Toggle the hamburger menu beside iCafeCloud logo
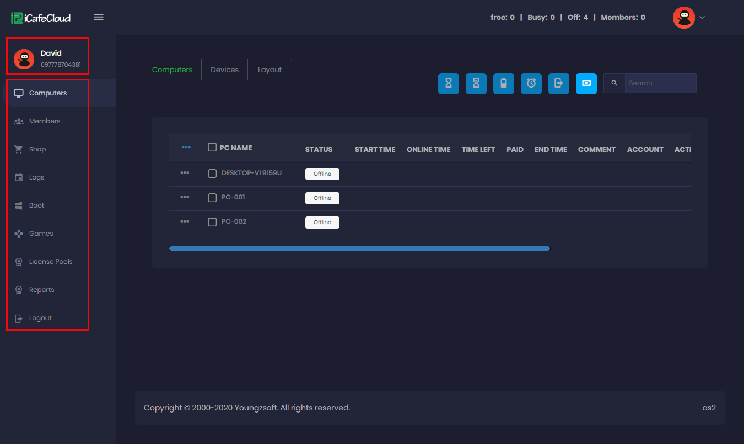This screenshot has width=744, height=444. point(99,17)
